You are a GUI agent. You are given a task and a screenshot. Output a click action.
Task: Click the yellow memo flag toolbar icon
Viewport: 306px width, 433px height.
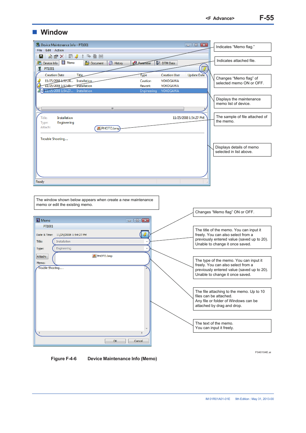coord(77,56)
